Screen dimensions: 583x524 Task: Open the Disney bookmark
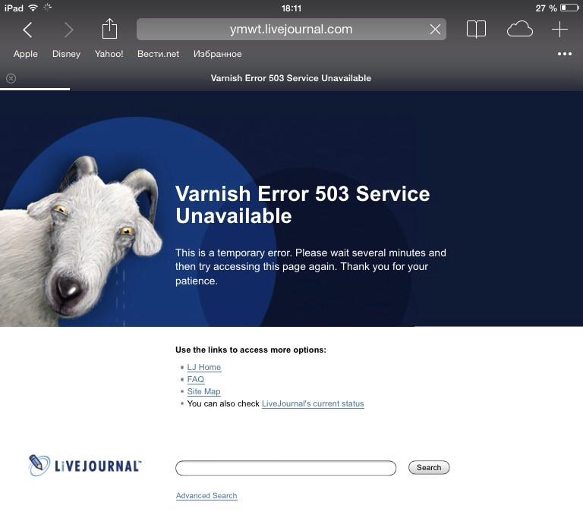coord(66,54)
